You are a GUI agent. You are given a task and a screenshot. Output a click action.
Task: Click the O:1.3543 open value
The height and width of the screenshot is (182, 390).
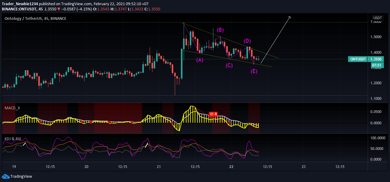tap(102, 9)
